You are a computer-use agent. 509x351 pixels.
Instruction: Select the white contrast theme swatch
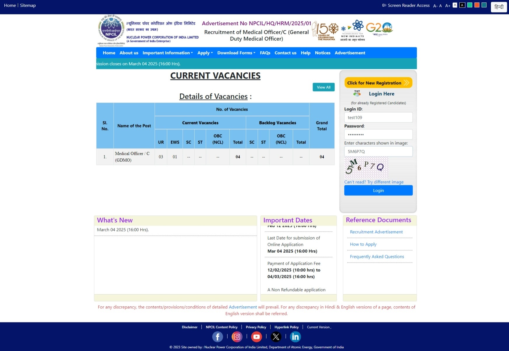click(x=455, y=5)
